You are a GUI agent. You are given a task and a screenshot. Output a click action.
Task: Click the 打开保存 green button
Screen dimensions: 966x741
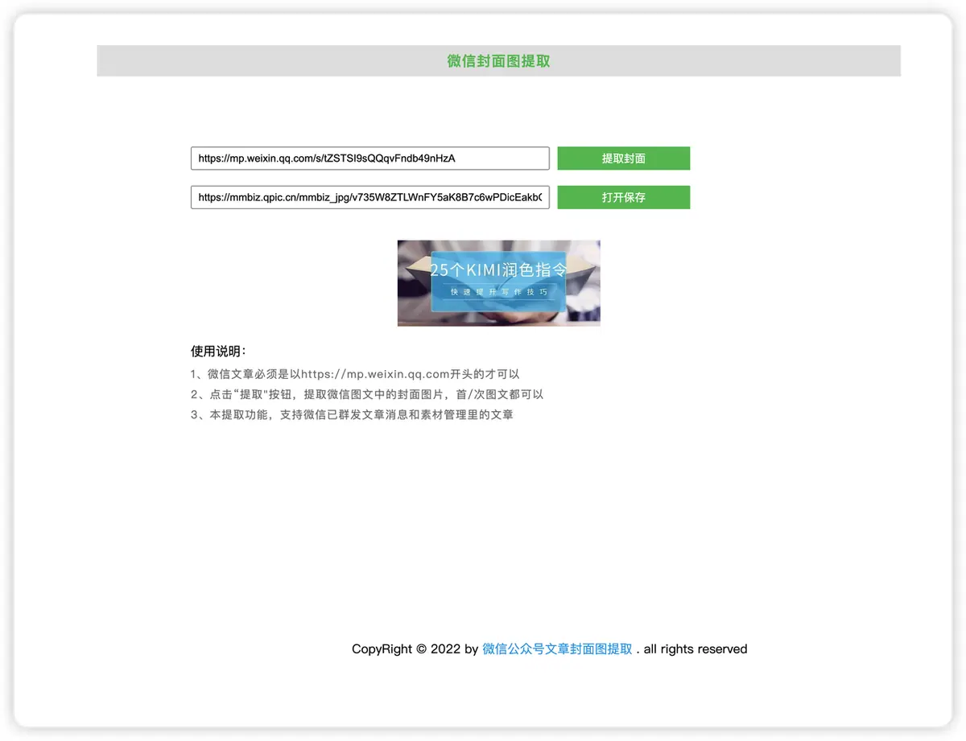tap(623, 197)
